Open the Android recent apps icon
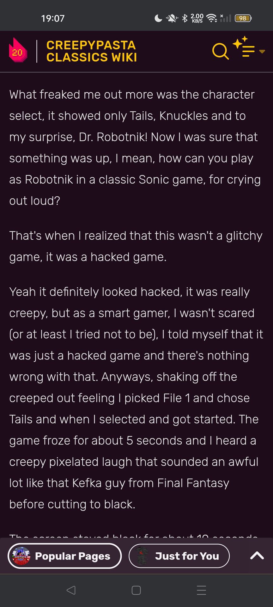 (201, 590)
